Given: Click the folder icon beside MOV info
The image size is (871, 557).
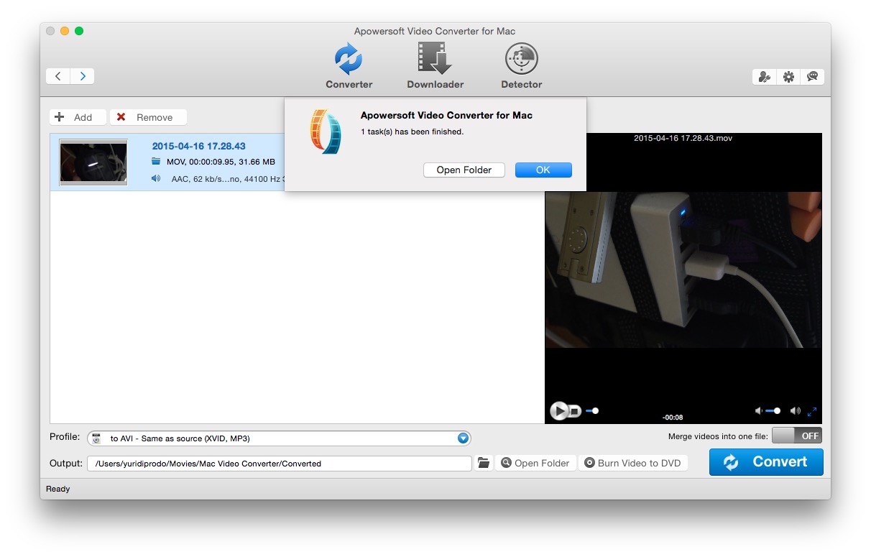Looking at the screenshot, I should (156, 162).
